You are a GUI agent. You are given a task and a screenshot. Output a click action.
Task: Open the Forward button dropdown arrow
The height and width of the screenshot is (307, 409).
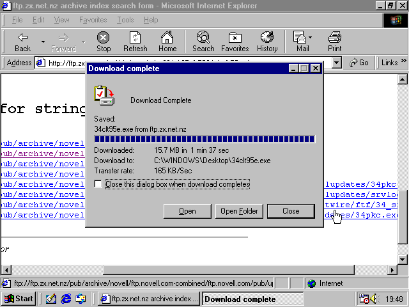tap(84, 42)
